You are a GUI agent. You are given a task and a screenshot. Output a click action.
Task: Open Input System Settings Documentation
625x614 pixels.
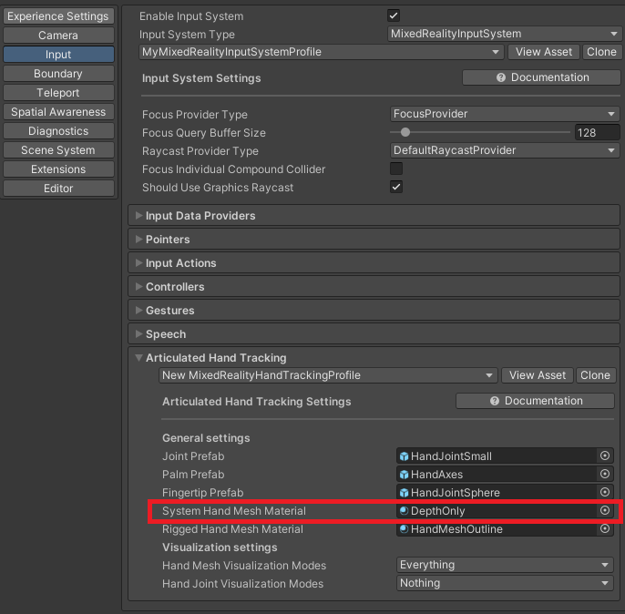[542, 77]
